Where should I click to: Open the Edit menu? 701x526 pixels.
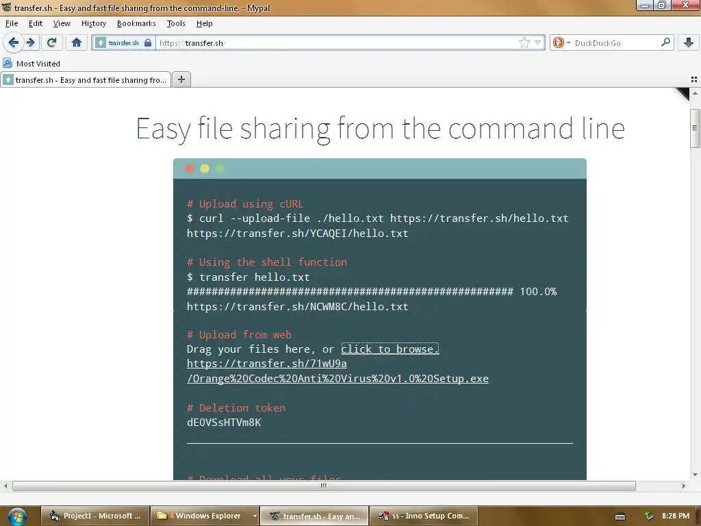coord(36,23)
